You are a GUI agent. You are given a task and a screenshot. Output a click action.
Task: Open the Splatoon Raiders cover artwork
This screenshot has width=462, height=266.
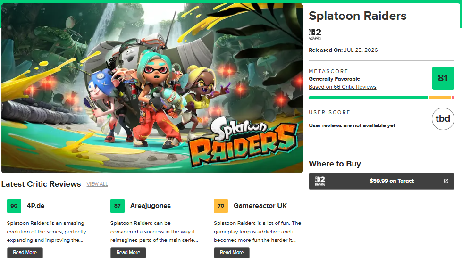[x=152, y=88]
